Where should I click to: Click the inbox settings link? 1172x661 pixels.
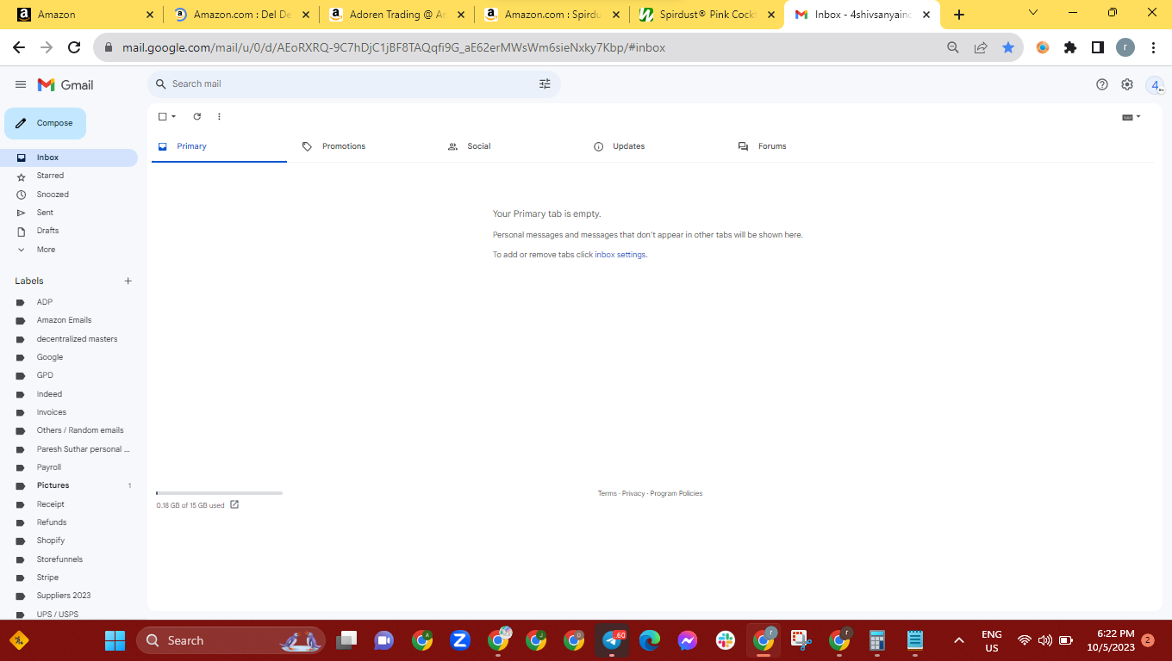tap(620, 255)
